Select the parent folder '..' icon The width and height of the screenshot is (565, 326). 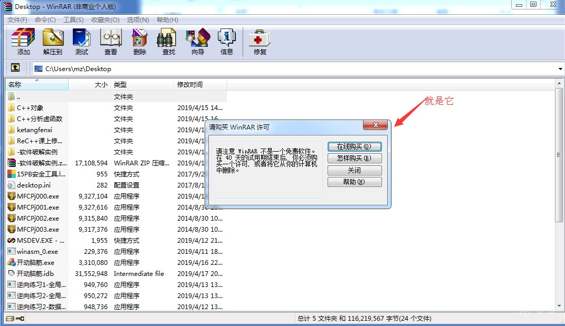(12, 96)
